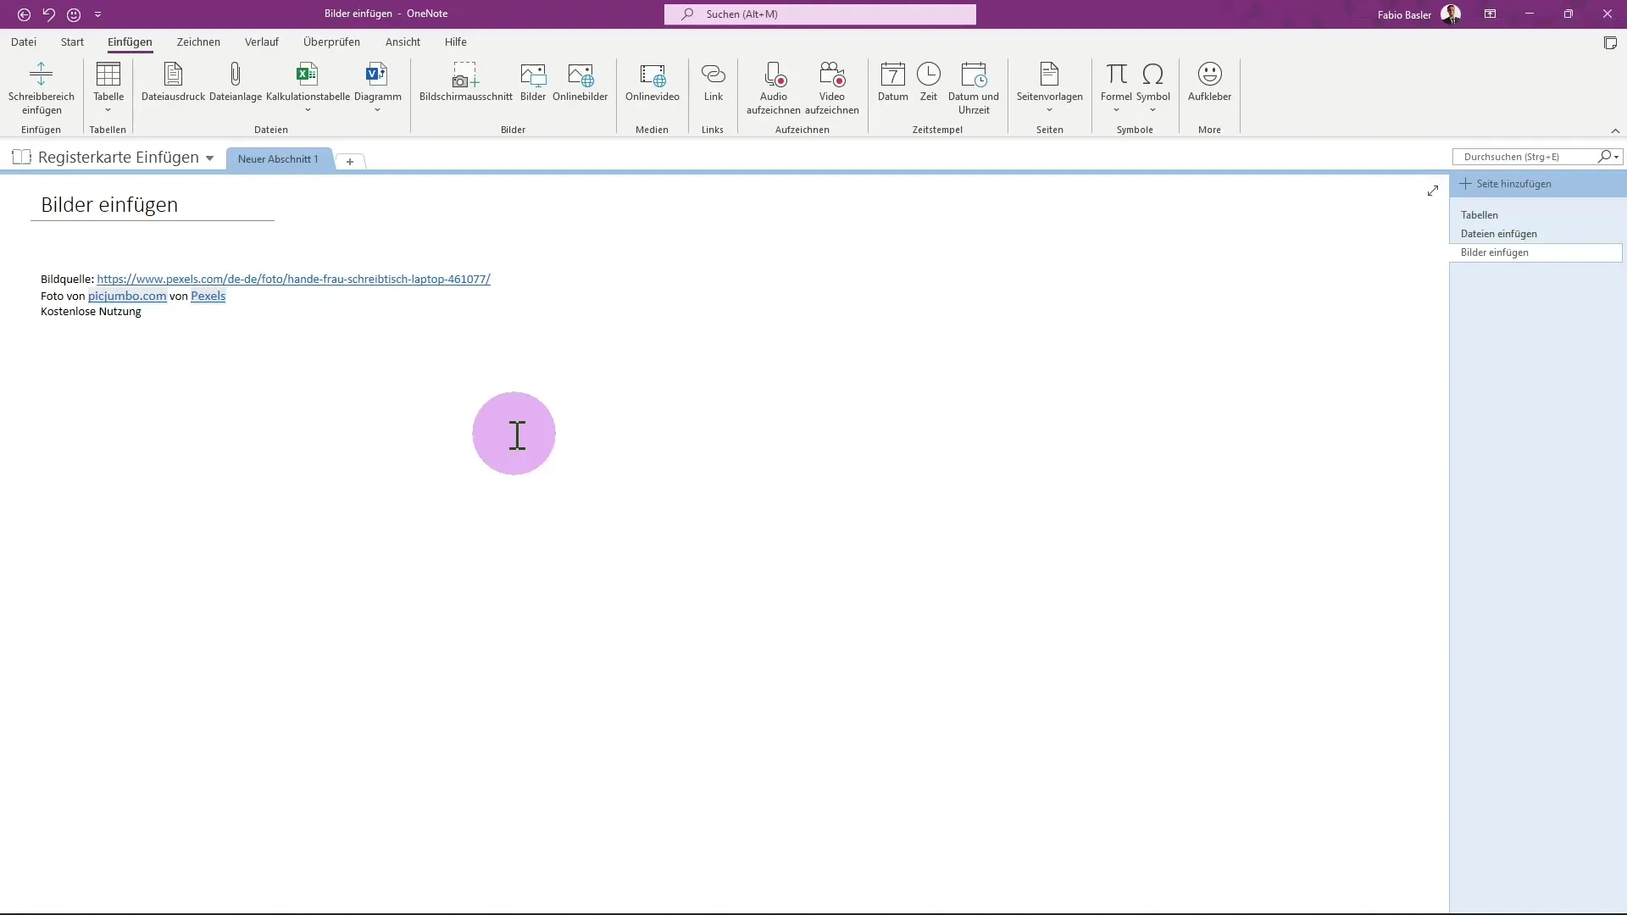Open the Hilfe tab
1627x915 pixels.
pyautogui.click(x=456, y=42)
